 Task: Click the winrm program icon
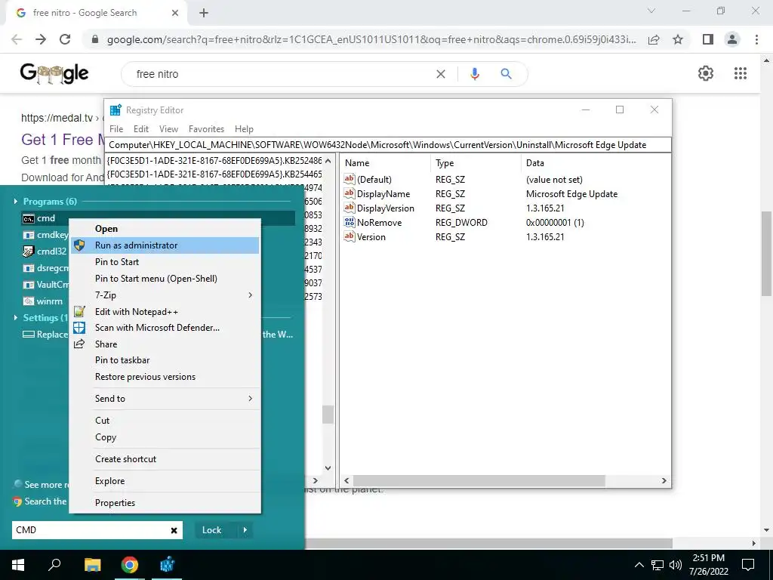pyautogui.click(x=29, y=301)
